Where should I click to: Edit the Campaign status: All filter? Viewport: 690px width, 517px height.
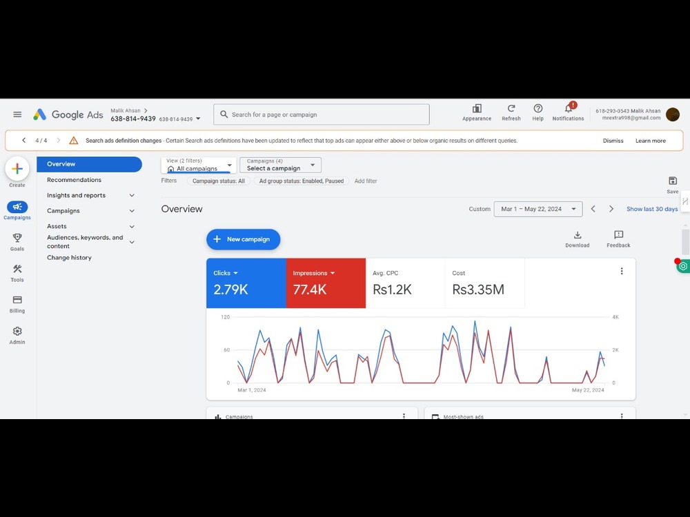click(219, 181)
